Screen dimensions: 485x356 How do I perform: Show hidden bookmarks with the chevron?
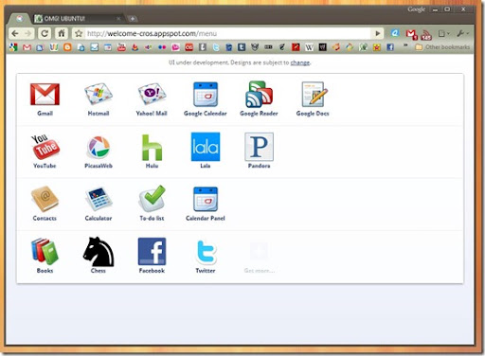[x=405, y=46]
